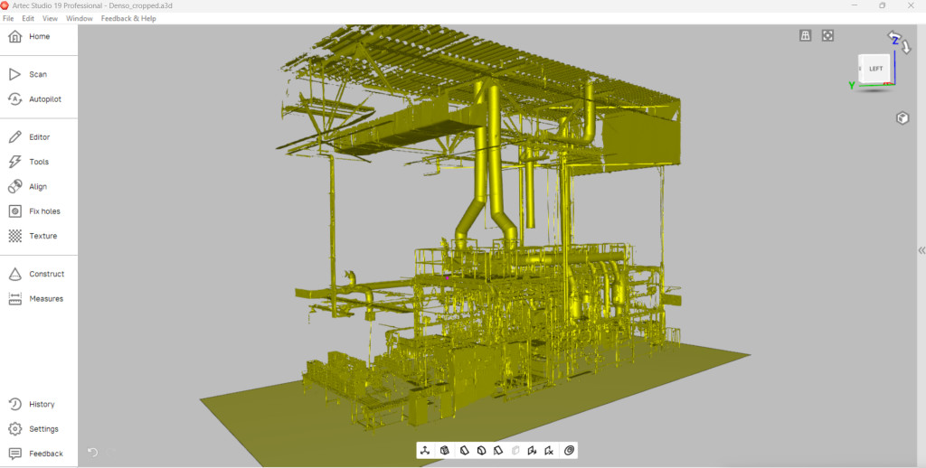Click the fit-to-view icon in viewport
This screenshot has height=468, width=926.
[827, 36]
